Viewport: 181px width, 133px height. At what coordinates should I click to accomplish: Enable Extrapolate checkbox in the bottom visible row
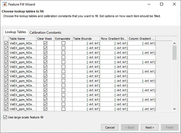click(63, 109)
